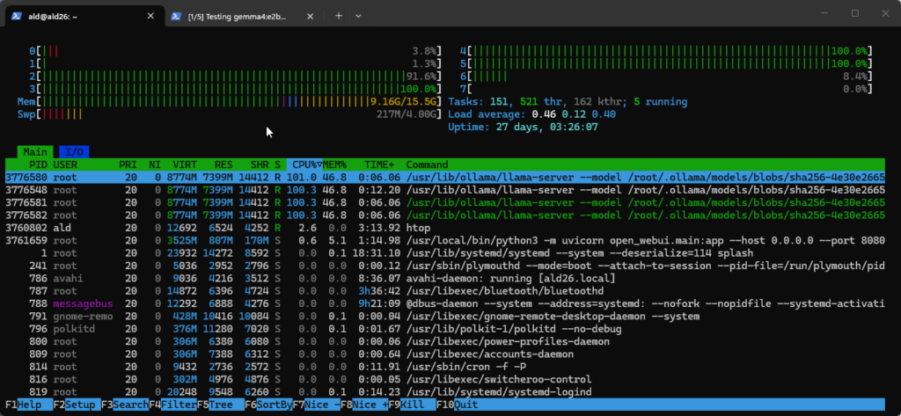The width and height of the screenshot is (901, 416).
Task: Select the power-profiles-daemon row
Action: pyautogui.click(x=445, y=341)
